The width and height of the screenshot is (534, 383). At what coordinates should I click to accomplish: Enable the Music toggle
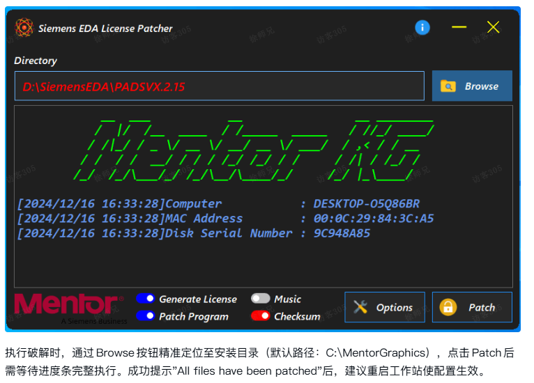tap(261, 299)
